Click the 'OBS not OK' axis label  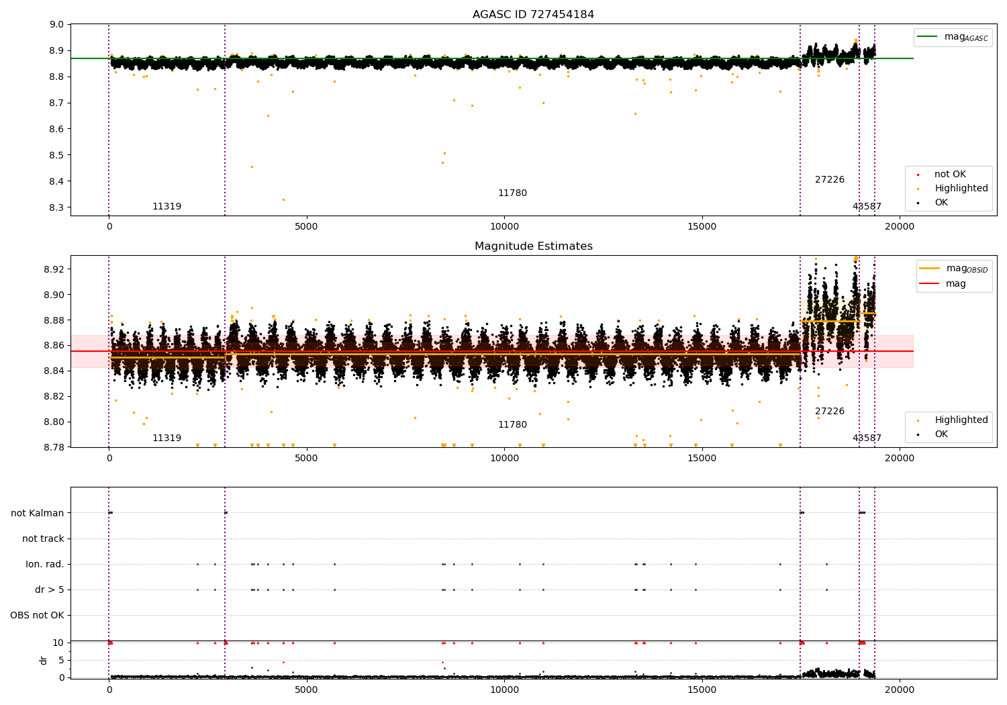38,616
